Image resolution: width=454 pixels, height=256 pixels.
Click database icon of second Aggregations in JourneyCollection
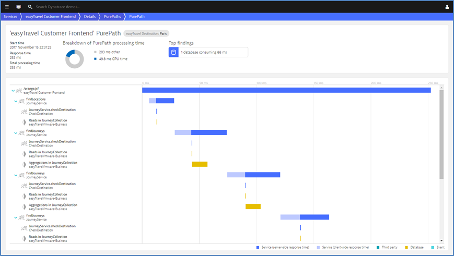[25, 207]
